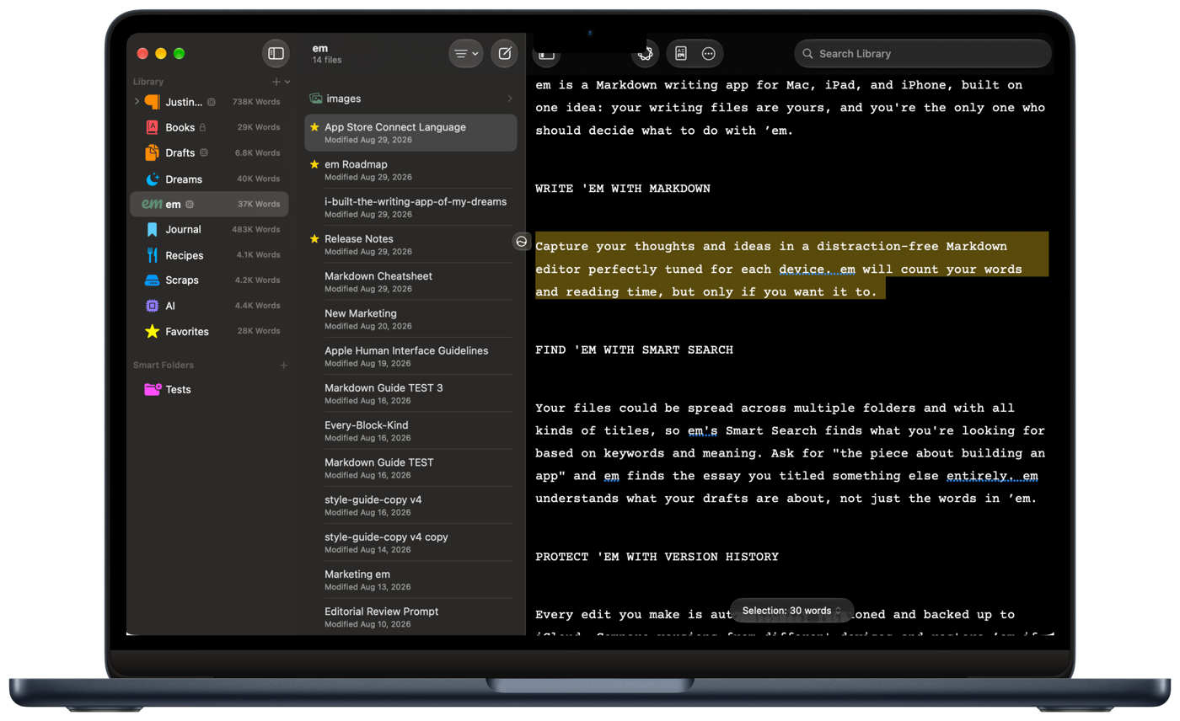This screenshot has height=721, width=1180.
Task: Select the Dreams moon icon
Action: [152, 179]
